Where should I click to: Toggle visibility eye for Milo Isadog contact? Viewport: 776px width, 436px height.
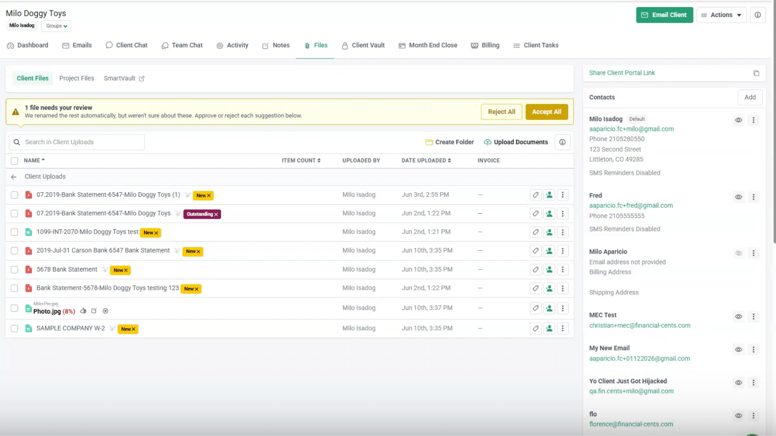click(x=738, y=120)
